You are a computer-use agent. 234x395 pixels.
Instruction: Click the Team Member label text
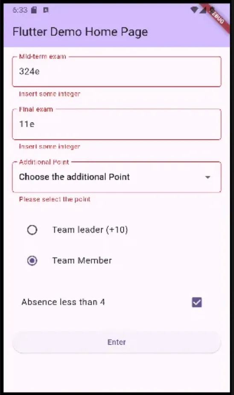[x=82, y=261]
